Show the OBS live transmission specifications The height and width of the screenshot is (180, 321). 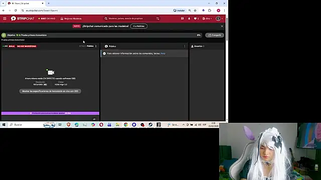(x=50, y=91)
